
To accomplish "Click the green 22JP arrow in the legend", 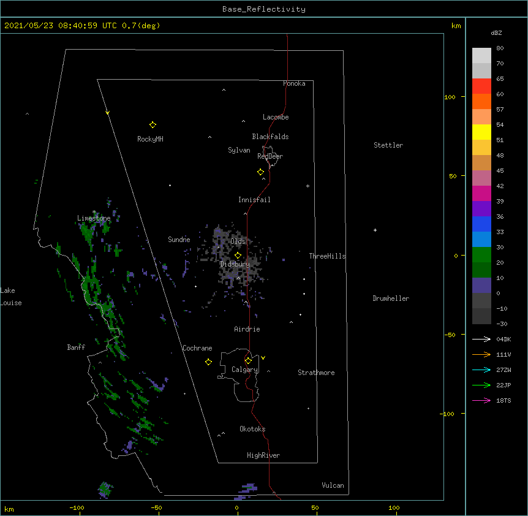I will (x=481, y=385).
